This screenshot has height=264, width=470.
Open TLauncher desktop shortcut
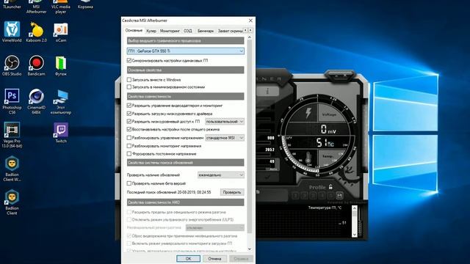pyautogui.click(x=12, y=4)
